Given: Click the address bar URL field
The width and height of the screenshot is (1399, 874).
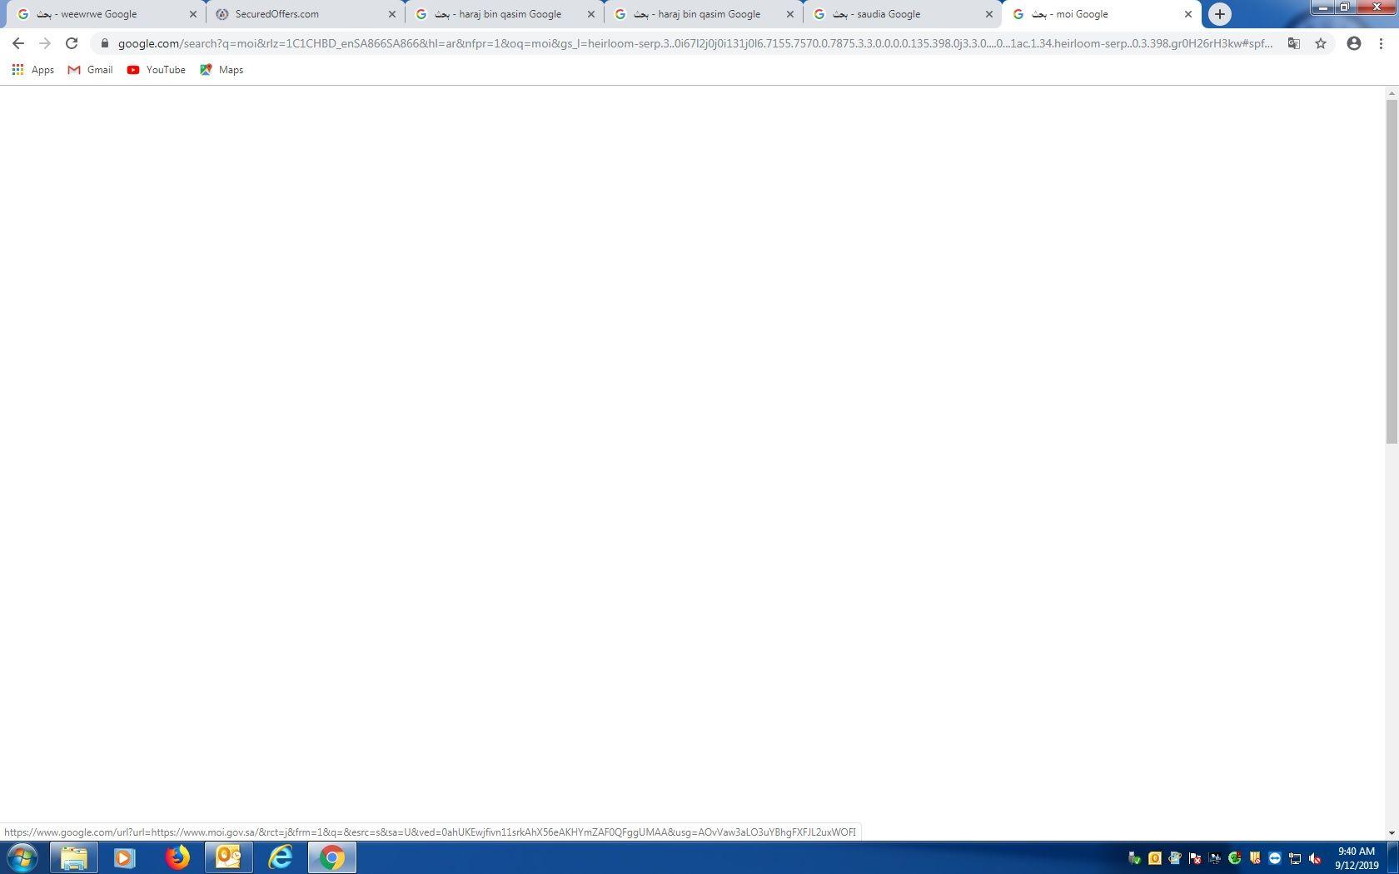Looking at the screenshot, I should tap(695, 43).
